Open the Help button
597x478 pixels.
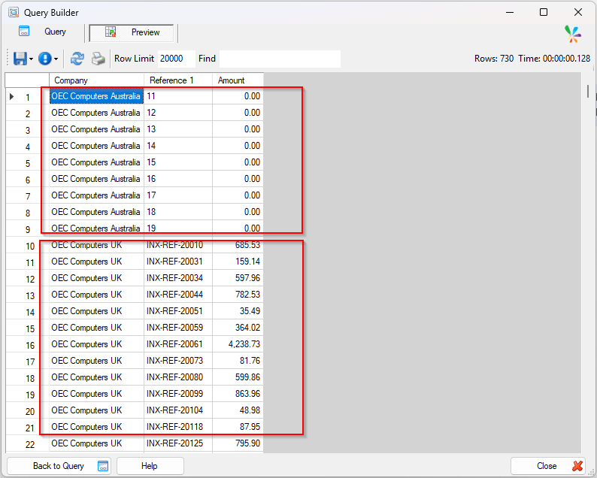click(x=150, y=466)
